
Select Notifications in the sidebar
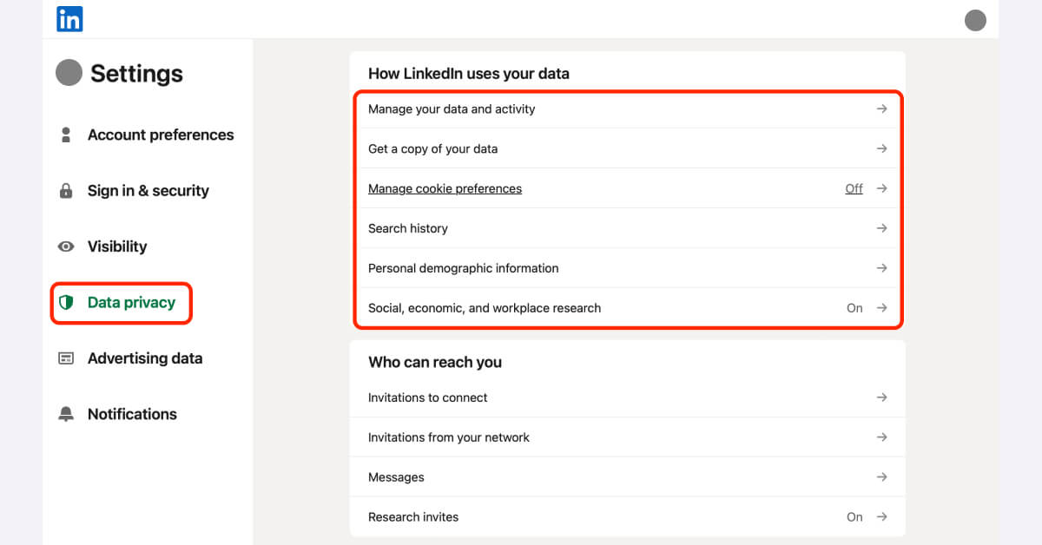pyautogui.click(x=132, y=414)
